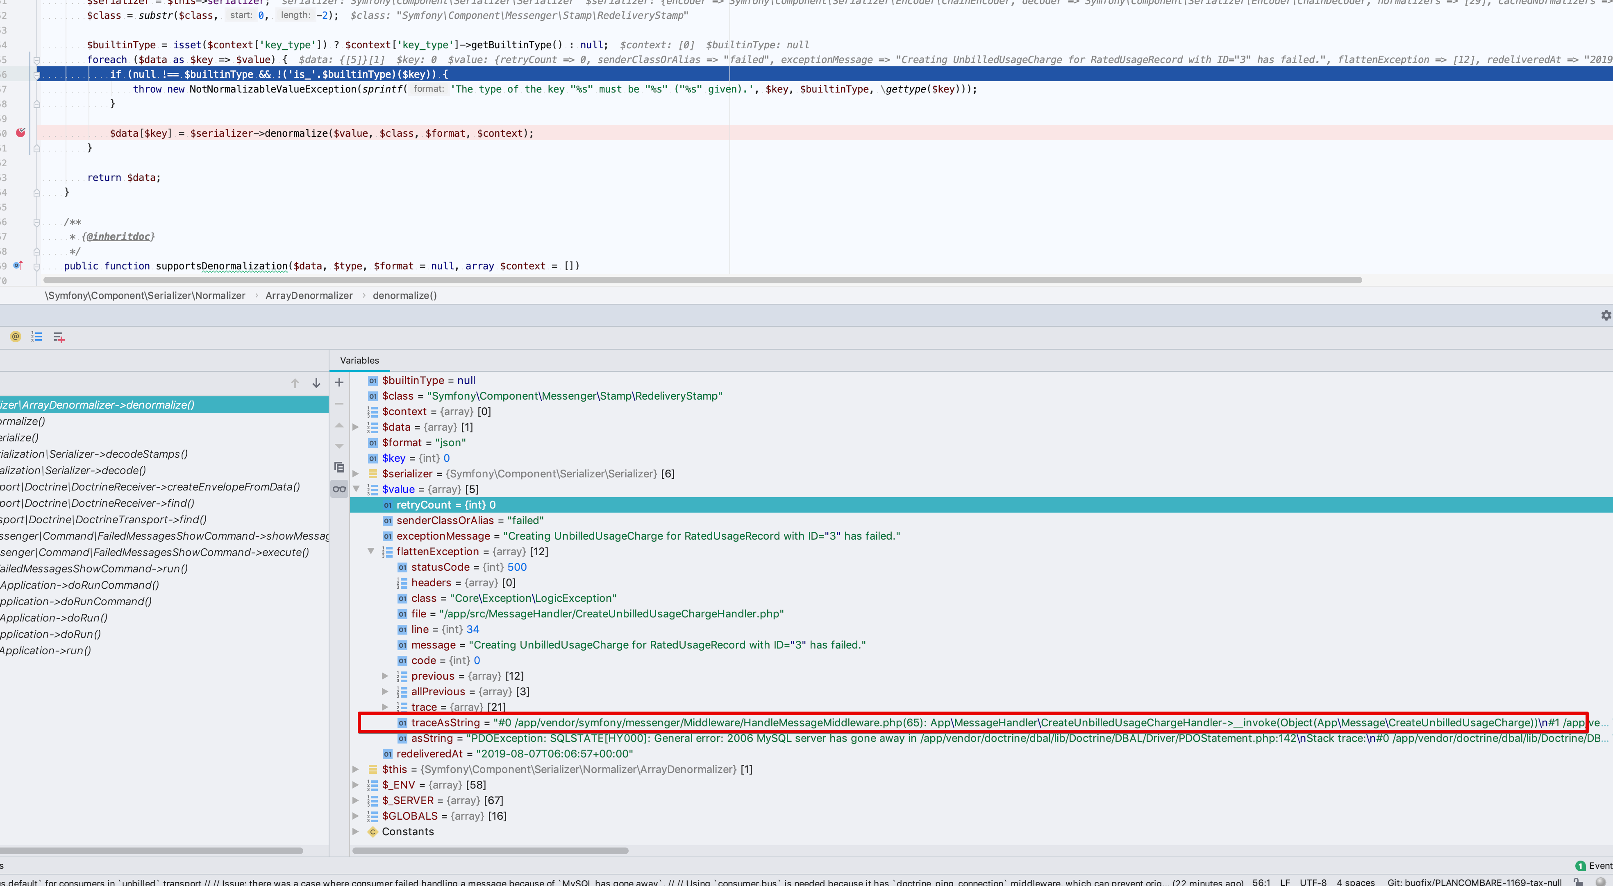1613x886 pixels.
Task: Go to previous frame with up arrow
Action: 295,383
